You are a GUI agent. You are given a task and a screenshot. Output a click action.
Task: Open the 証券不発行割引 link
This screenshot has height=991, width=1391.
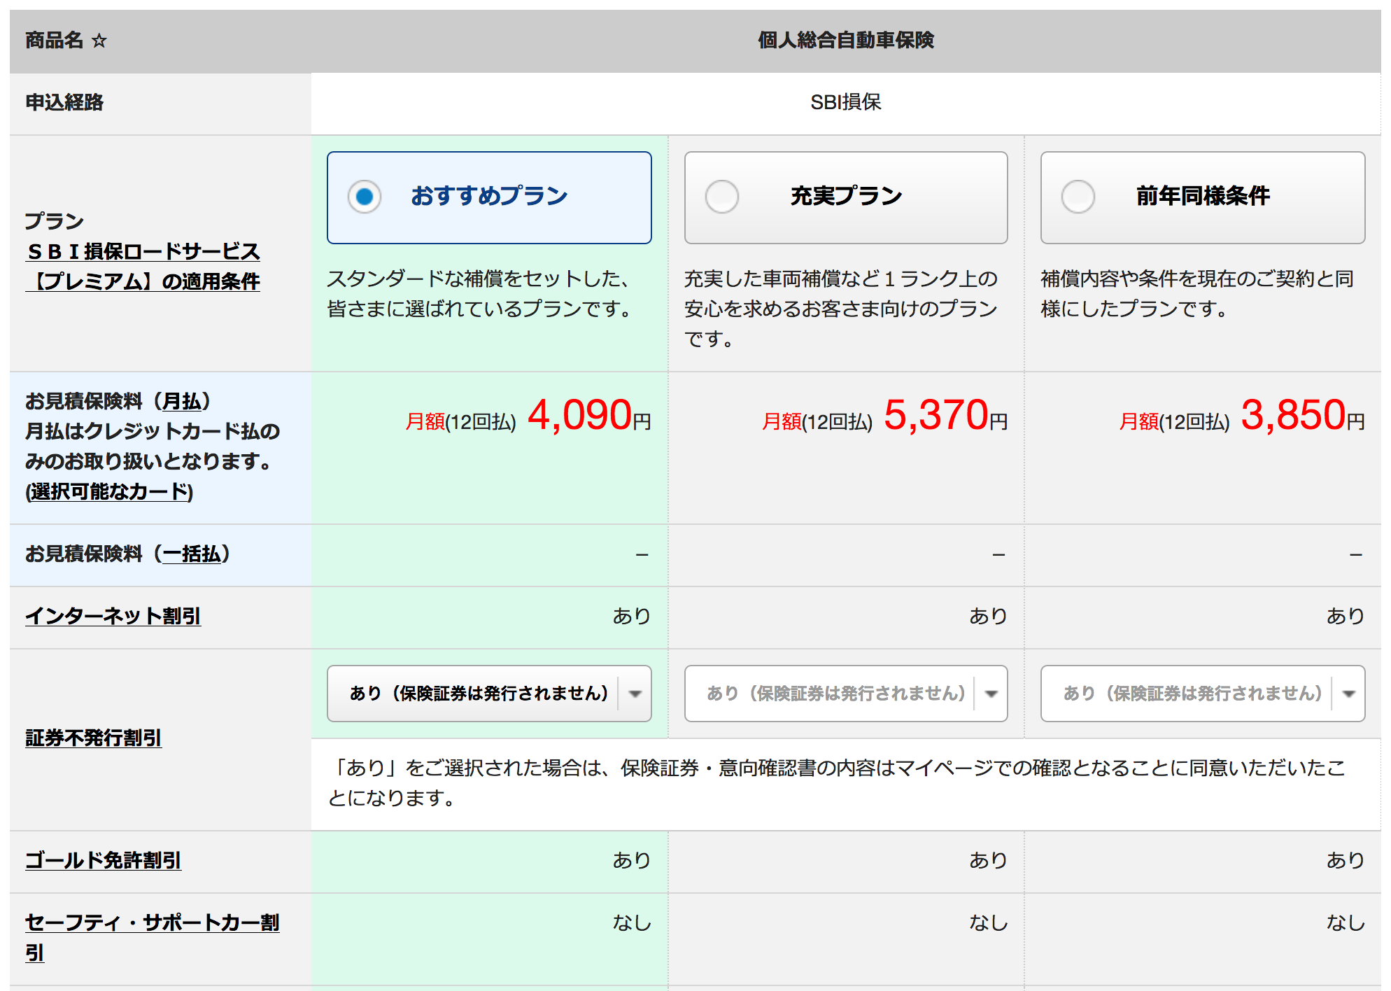(x=93, y=738)
